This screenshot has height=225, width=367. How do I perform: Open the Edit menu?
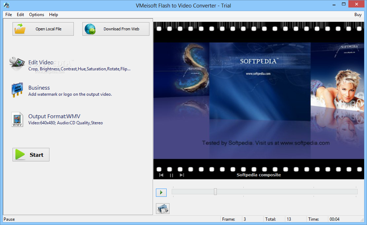coord(20,14)
